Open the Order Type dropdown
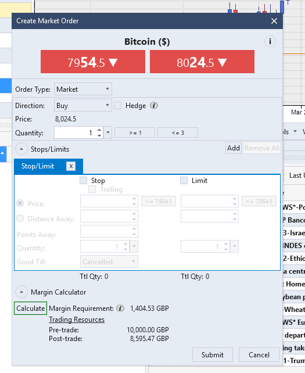This screenshot has height=373, width=305. coord(83,89)
